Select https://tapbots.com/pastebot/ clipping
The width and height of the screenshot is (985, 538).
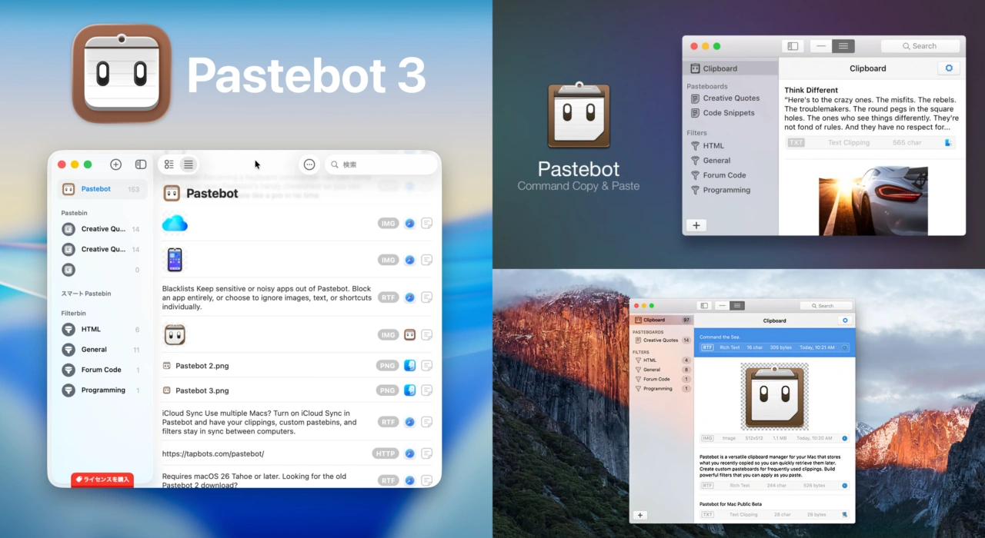pyautogui.click(x=213, y=453)
